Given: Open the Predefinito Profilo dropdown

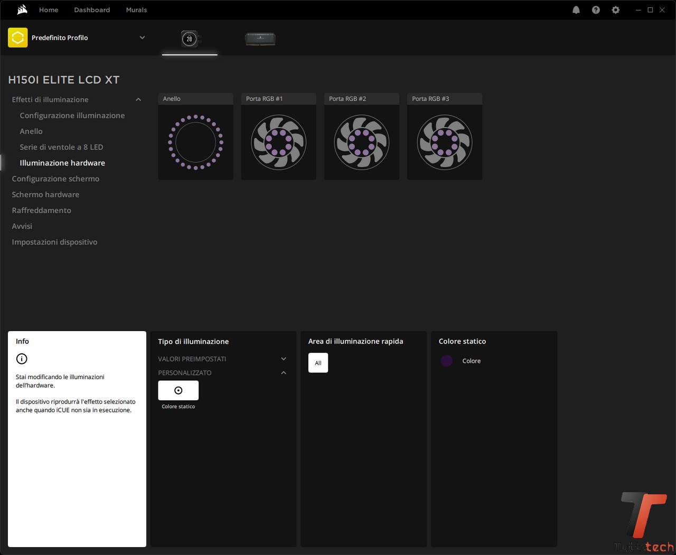Looking at the screenshot, I should pyautogui.click(x=142, y=37).
